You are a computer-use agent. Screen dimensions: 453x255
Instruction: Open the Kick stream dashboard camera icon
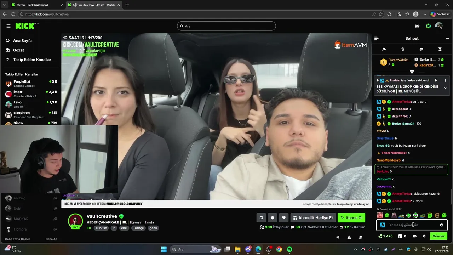coord(417,26)
